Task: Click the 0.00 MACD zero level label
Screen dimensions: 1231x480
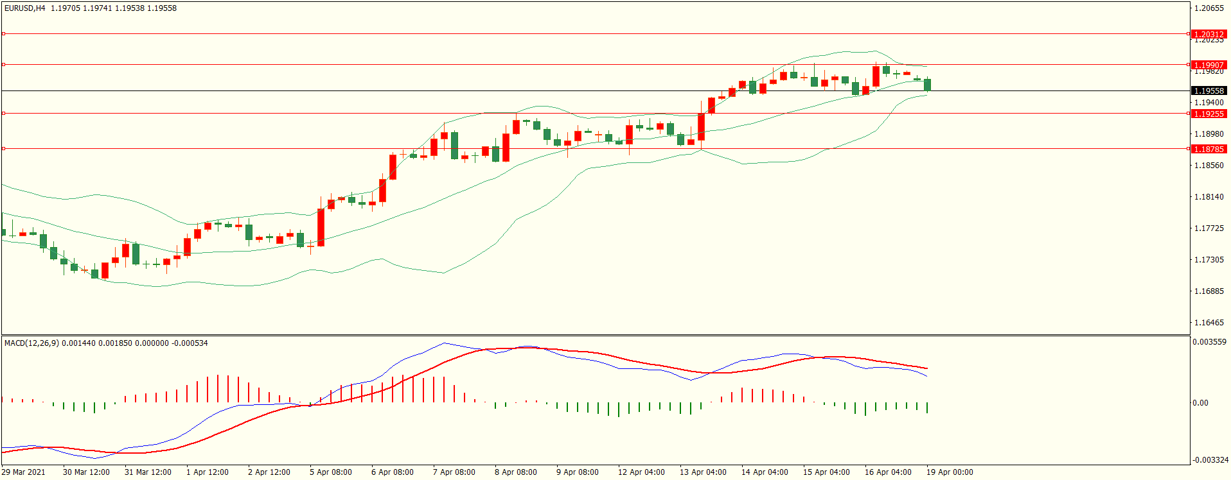Action: point(1200,403)
